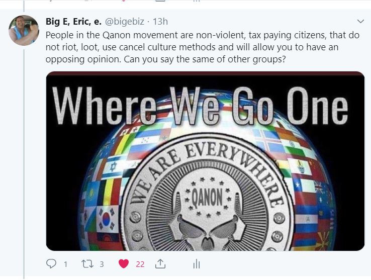Open the Big E profile avatar
371x280 pixels.
pos(24,30)
